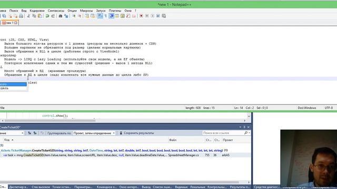
Task: Select the 'var task = mng.CreateTicketGD' result row
Action: pos(125,155)
